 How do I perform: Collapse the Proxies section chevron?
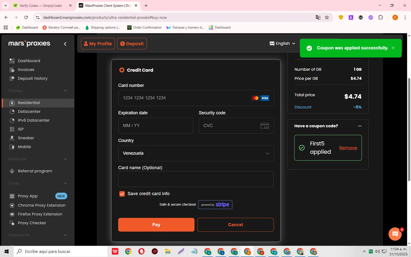[65, 91]
